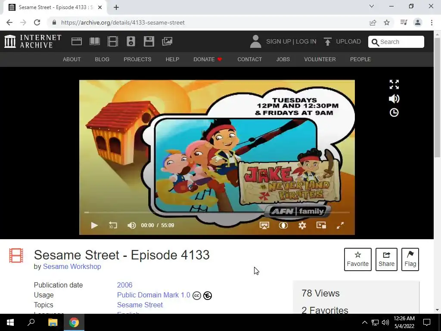Click the 2006 publication date link

(x=124, y=285)
